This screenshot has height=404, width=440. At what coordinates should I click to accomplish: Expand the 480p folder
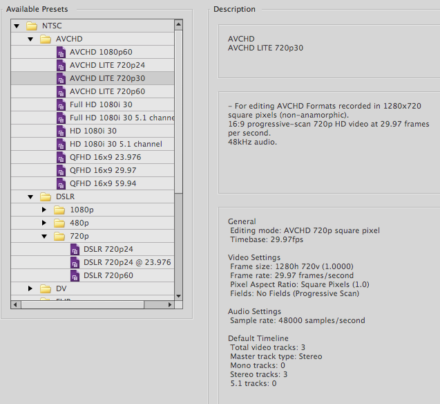(44, 223)
